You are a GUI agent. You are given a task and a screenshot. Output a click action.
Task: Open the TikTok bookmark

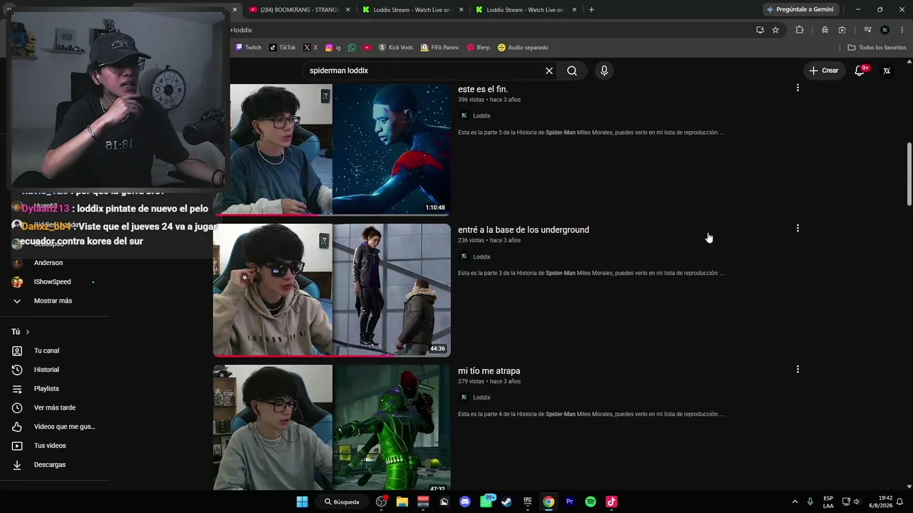pos(282,47)
